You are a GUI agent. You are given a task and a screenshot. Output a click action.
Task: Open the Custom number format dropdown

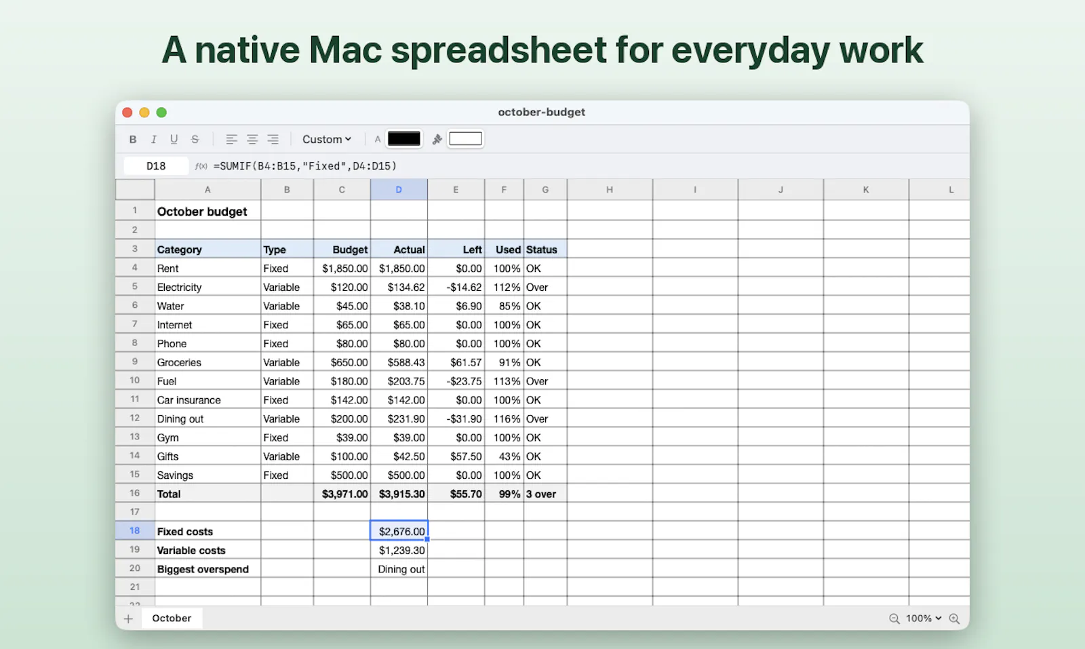(x=327, y=139)
